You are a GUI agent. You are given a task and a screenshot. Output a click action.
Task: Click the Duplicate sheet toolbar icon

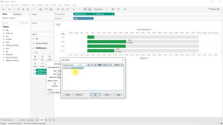pos(46,9)
